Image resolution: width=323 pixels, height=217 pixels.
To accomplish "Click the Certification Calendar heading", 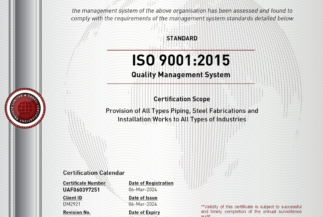I will click(94, 173).
